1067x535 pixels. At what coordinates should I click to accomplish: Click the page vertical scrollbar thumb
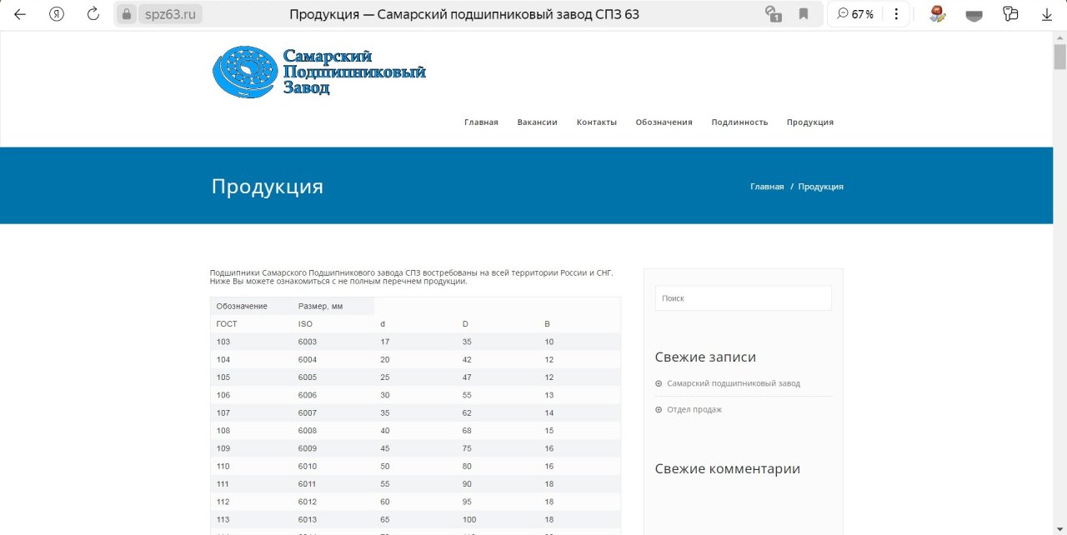click(1059, 57)
